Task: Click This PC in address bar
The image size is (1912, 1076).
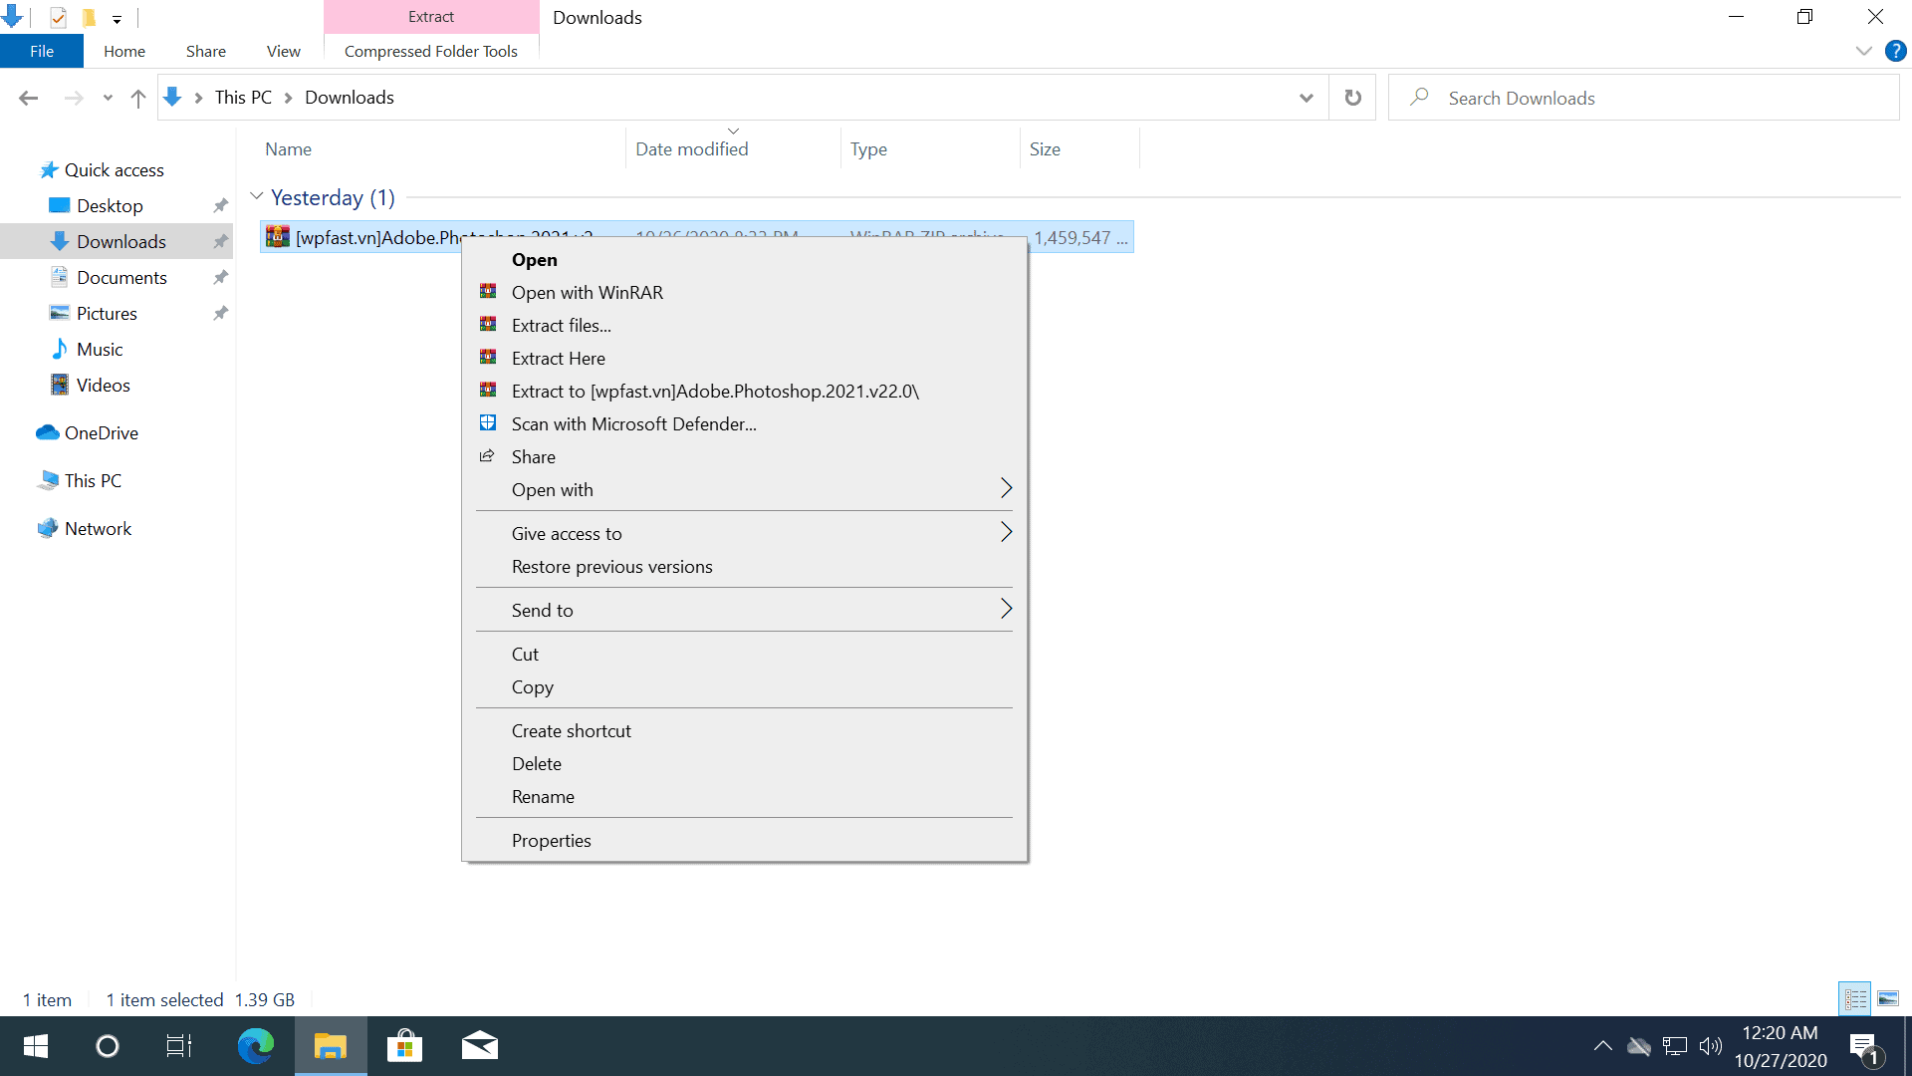Action: (x=243, y=98)
